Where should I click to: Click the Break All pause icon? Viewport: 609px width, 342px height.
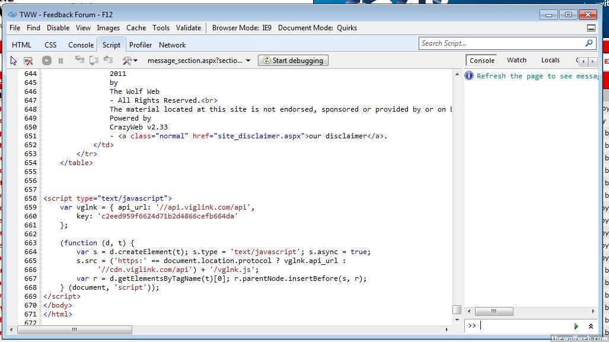tap(60, 61)
